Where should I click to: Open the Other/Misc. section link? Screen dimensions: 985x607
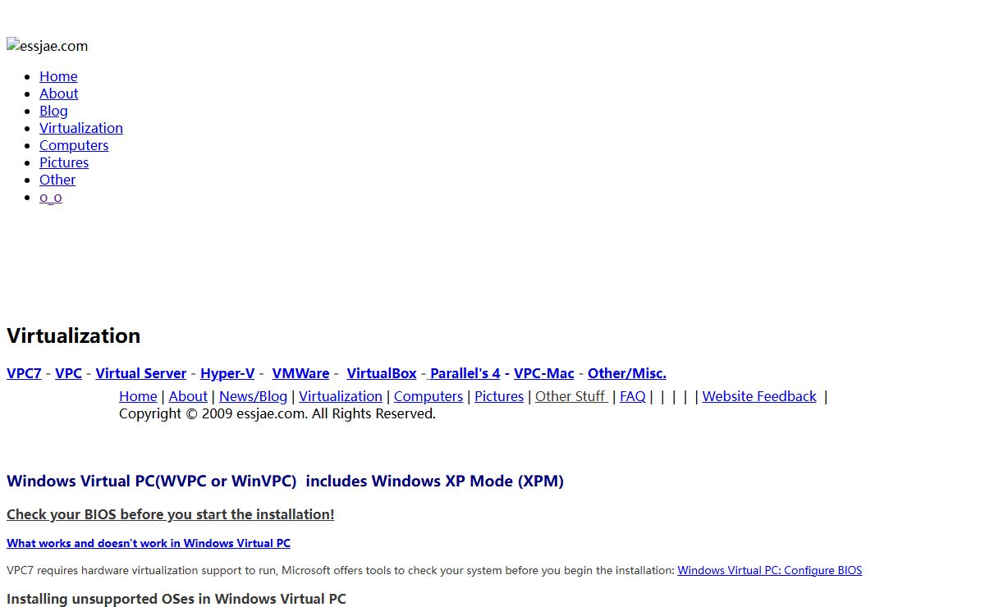point(626,373)
